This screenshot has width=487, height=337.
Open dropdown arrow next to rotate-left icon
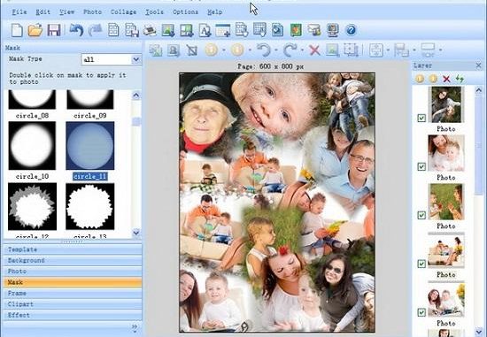point(276,50)
